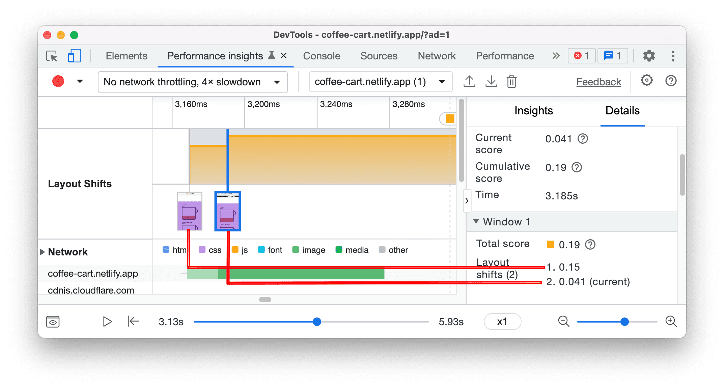The image size is (724, 388).
Task: Click the DevTools more tools overflow icon
Action: click(x=555, y=55)
